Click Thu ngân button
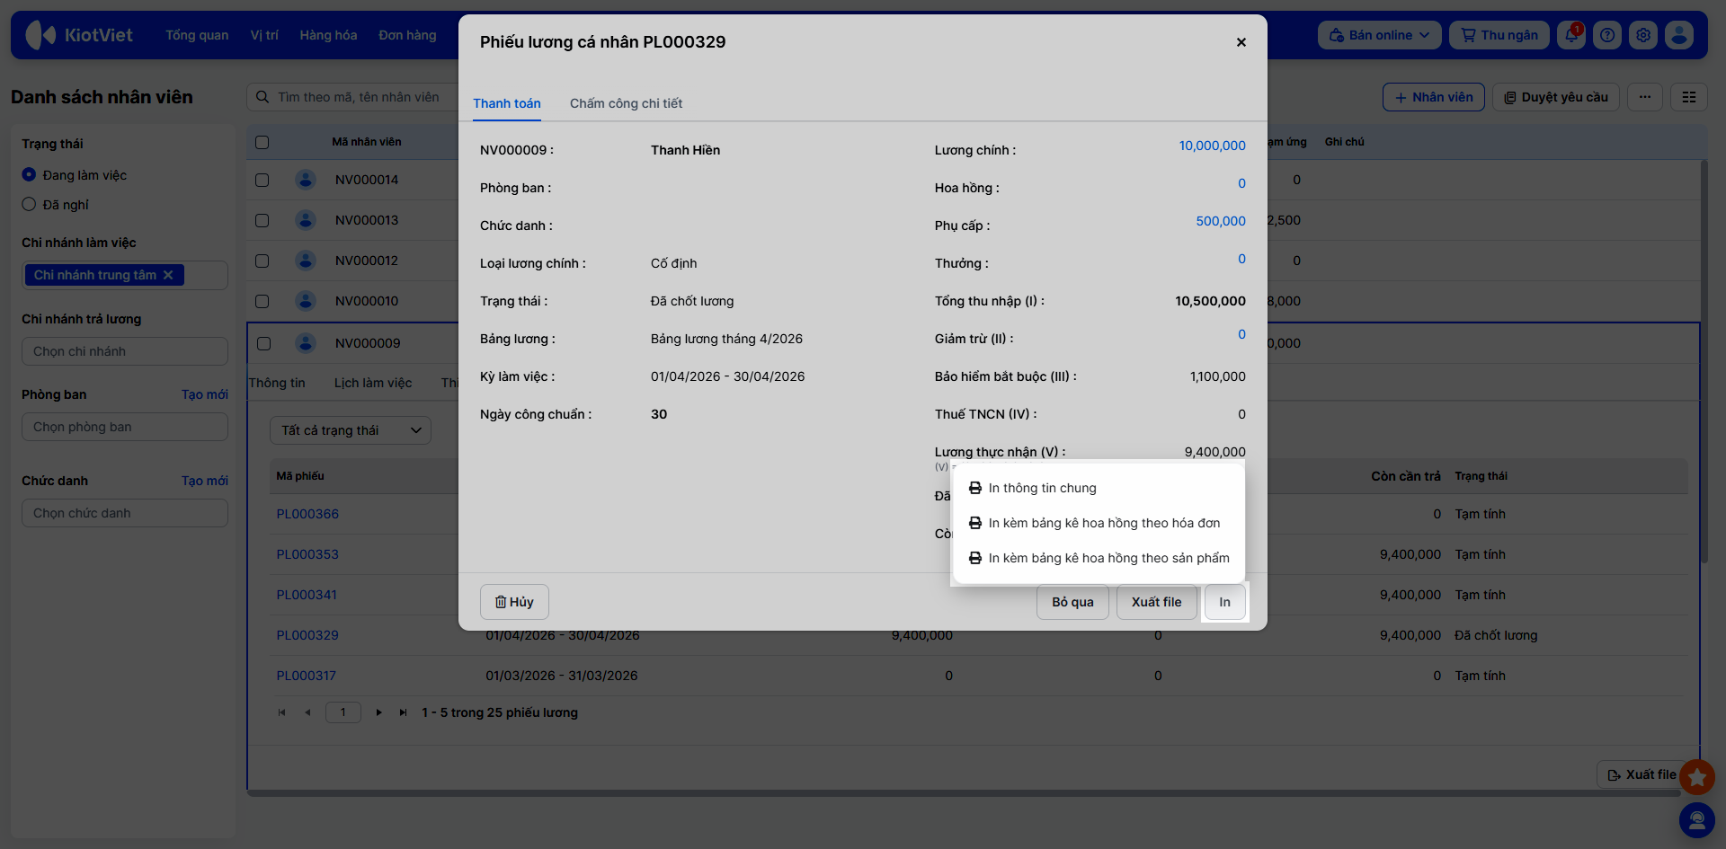The width and height of the screenshot is (1726, 849). tap(1499, 35)
